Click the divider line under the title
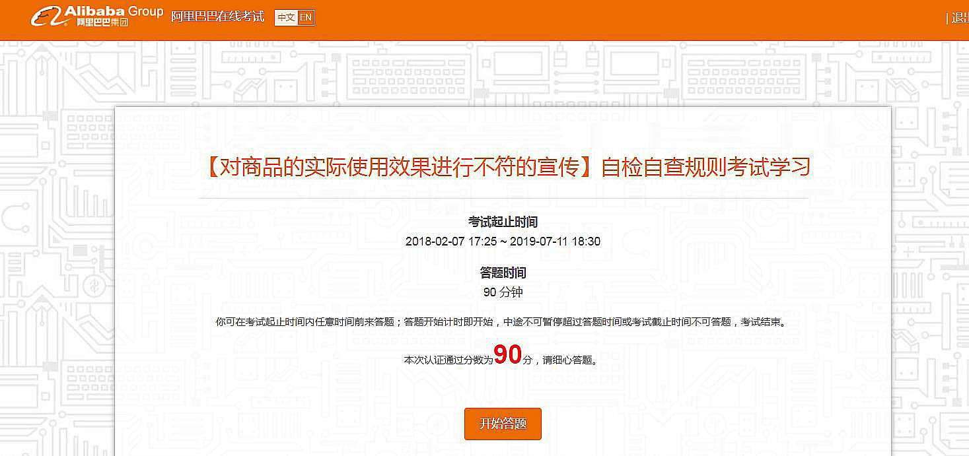The width and height of the screenshot is (969, 456). click(503, 198)
